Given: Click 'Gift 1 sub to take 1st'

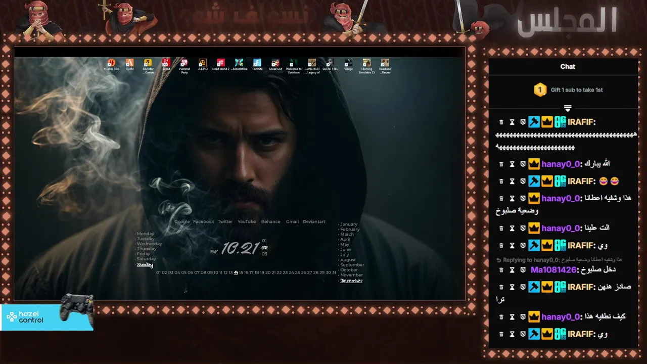Looking at the screenshot, I should click(x=577, y=90).
